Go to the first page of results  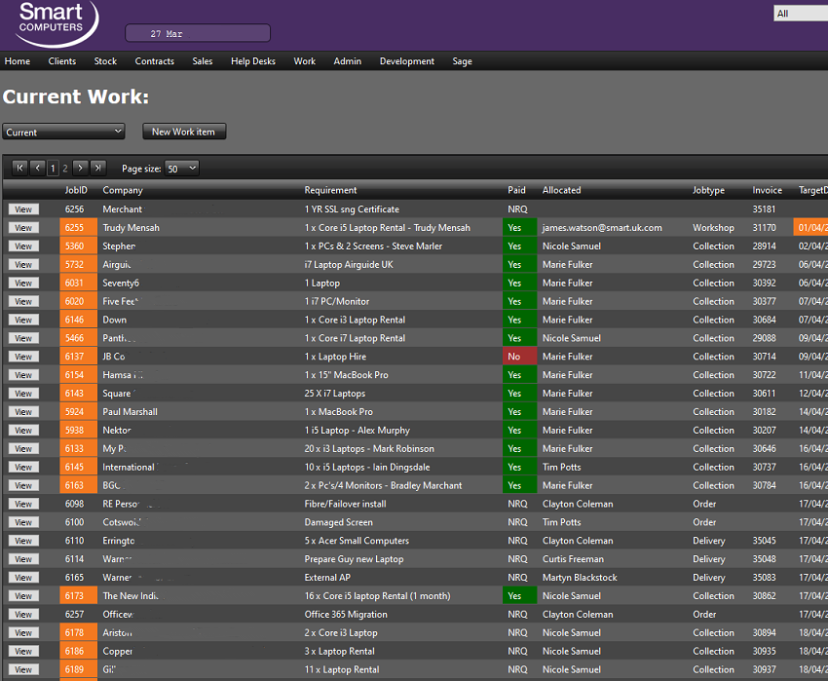click(20, 169)
